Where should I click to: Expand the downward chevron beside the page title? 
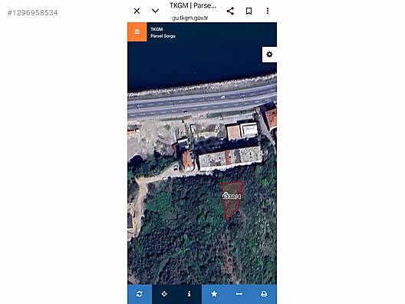click(x=155, y=11)
